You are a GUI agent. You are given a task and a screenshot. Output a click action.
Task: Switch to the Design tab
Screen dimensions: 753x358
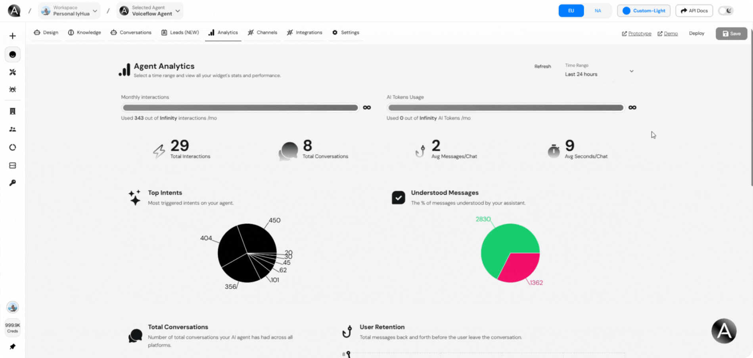pyautogui.click(x=46, y=32)
